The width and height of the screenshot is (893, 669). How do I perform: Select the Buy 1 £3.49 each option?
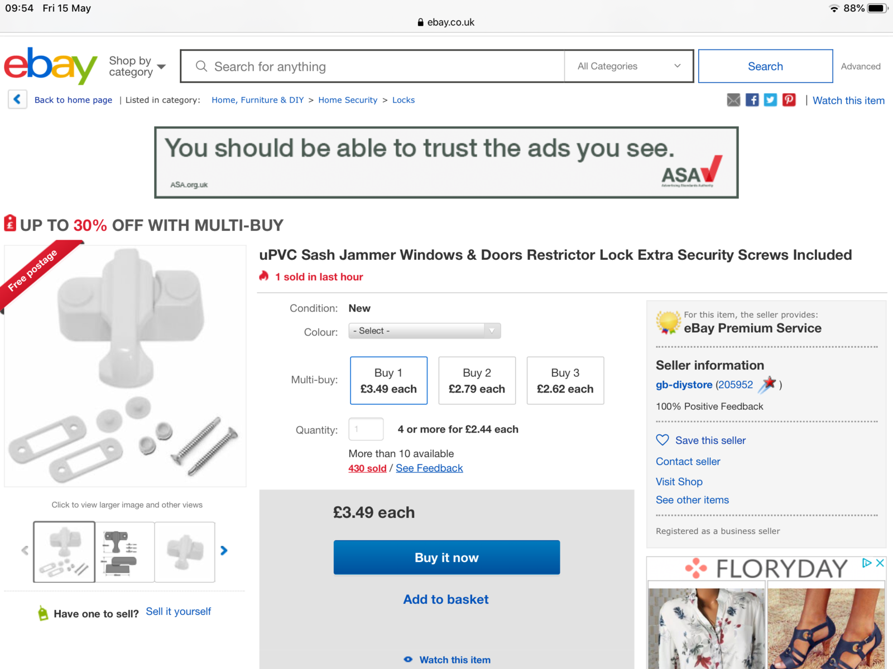tap(388, 380)
